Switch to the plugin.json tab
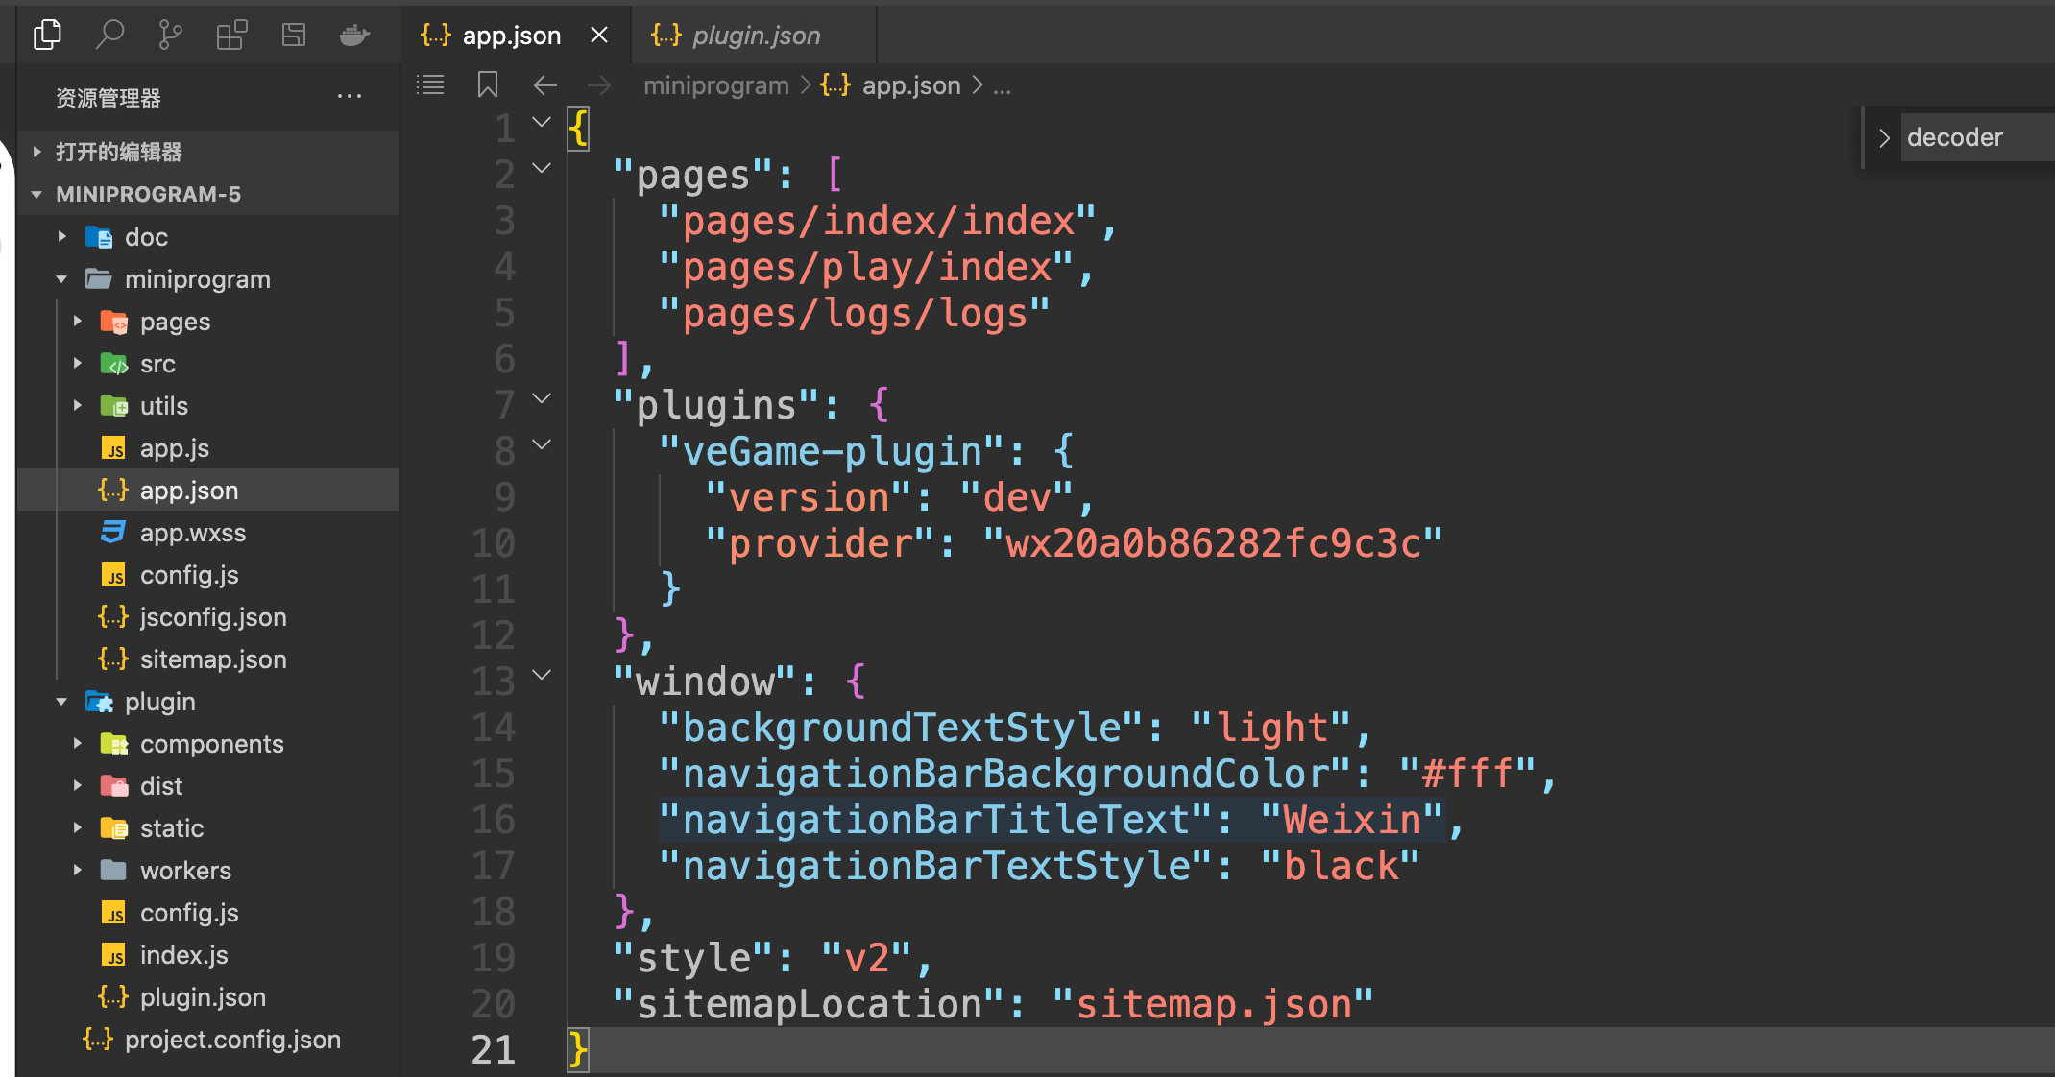 click(755, 36)
